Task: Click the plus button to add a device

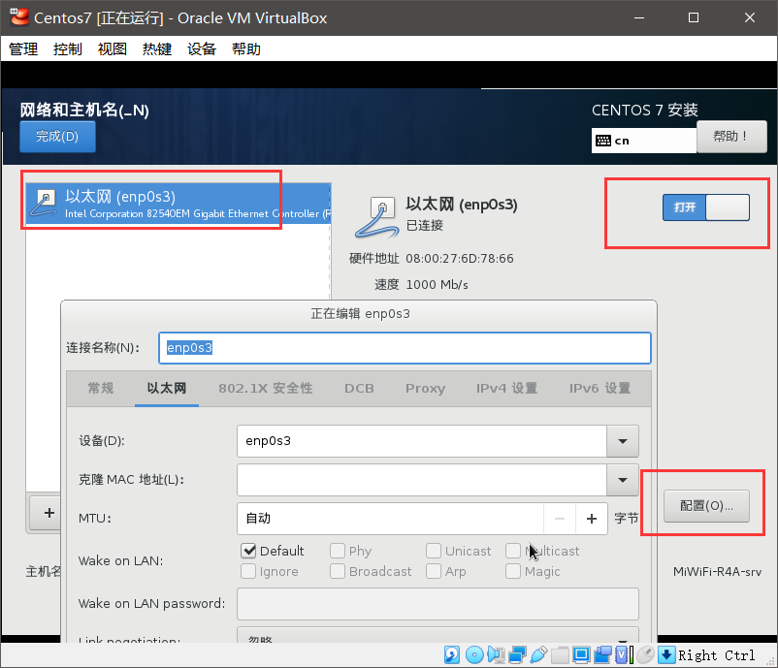Action: point(49,513)
